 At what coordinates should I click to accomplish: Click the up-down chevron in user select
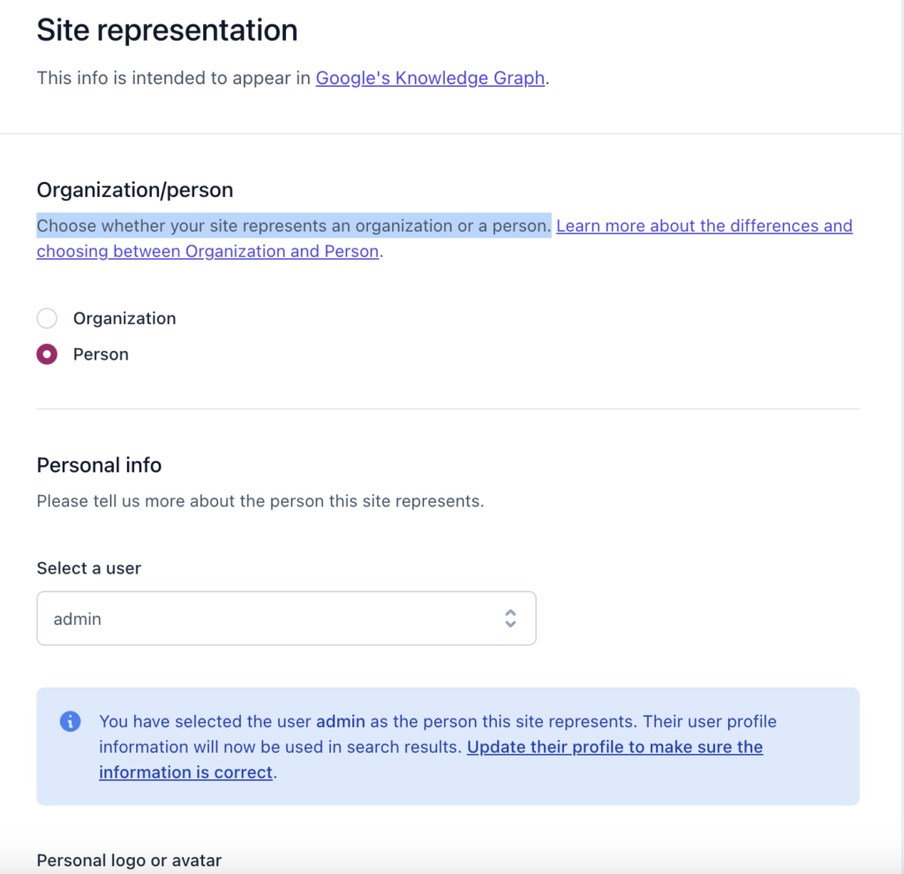(x=510, y=619)
